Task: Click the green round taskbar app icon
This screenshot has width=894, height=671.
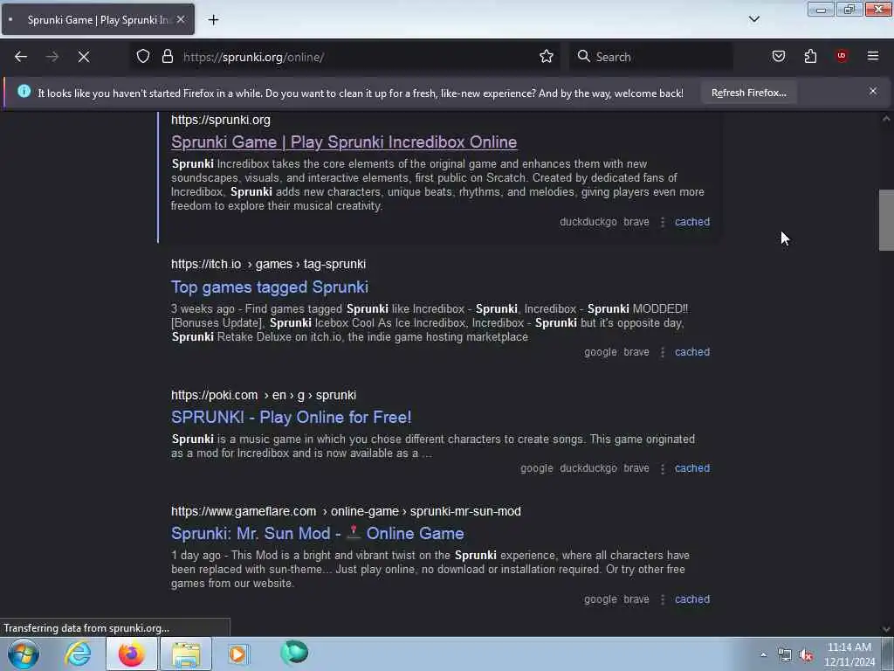Action: 294,652
